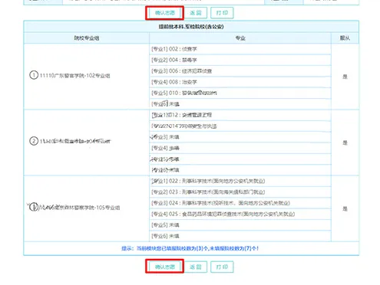This screenshot has height=285, width=380.
Task: Click the 院校专业组 column header
Action: [87, 38]
